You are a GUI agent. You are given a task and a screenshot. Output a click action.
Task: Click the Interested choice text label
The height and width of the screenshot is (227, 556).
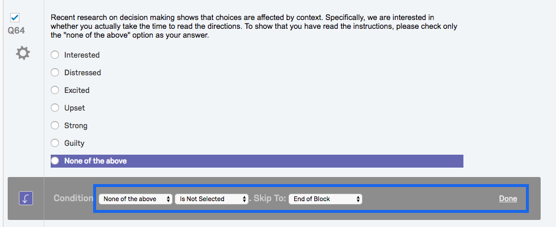coord(82,55)
